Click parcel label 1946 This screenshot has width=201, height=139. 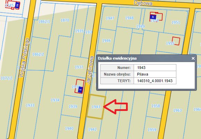(106, 41)
